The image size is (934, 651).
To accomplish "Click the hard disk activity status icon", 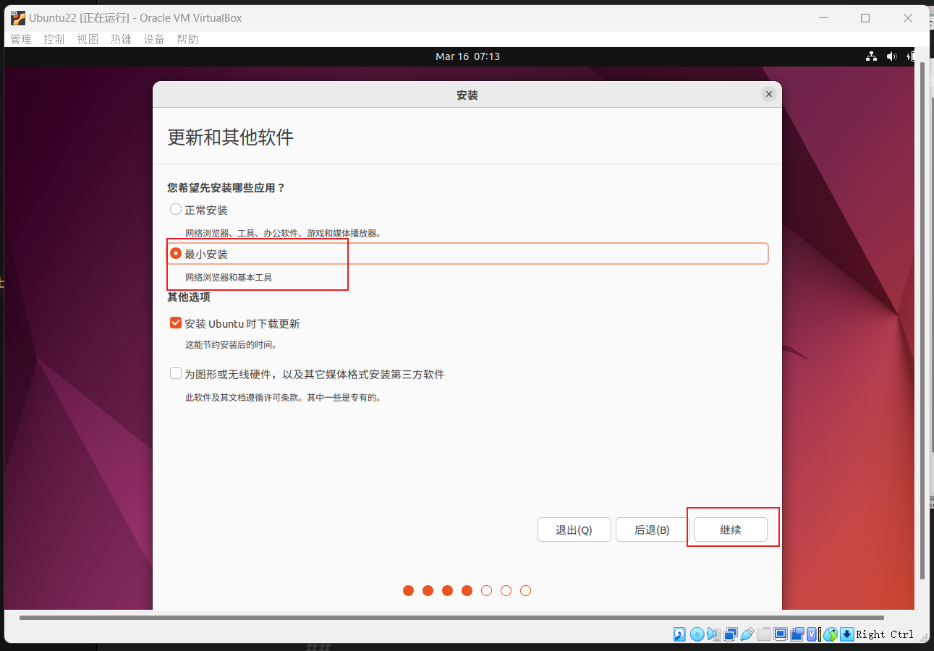I will [680, 634].
